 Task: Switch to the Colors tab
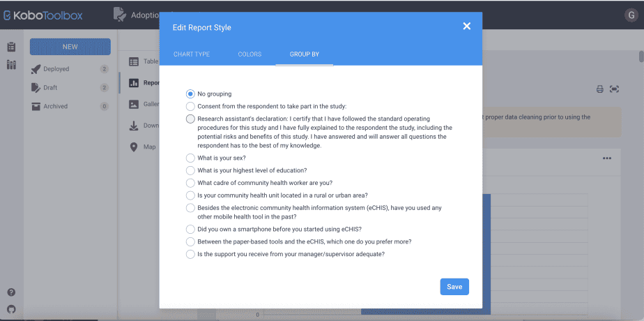tap(250, 54)
